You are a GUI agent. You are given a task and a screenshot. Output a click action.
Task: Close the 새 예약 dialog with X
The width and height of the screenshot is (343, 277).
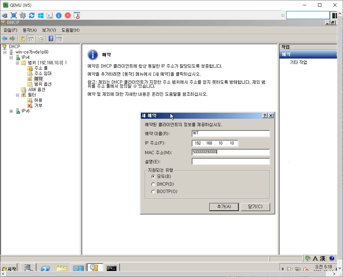point(271,116)
